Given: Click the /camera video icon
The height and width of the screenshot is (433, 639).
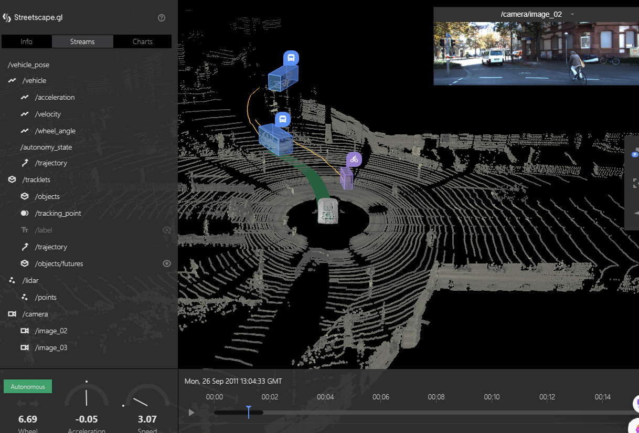Looking at the screenshot, I should point(12,314).
